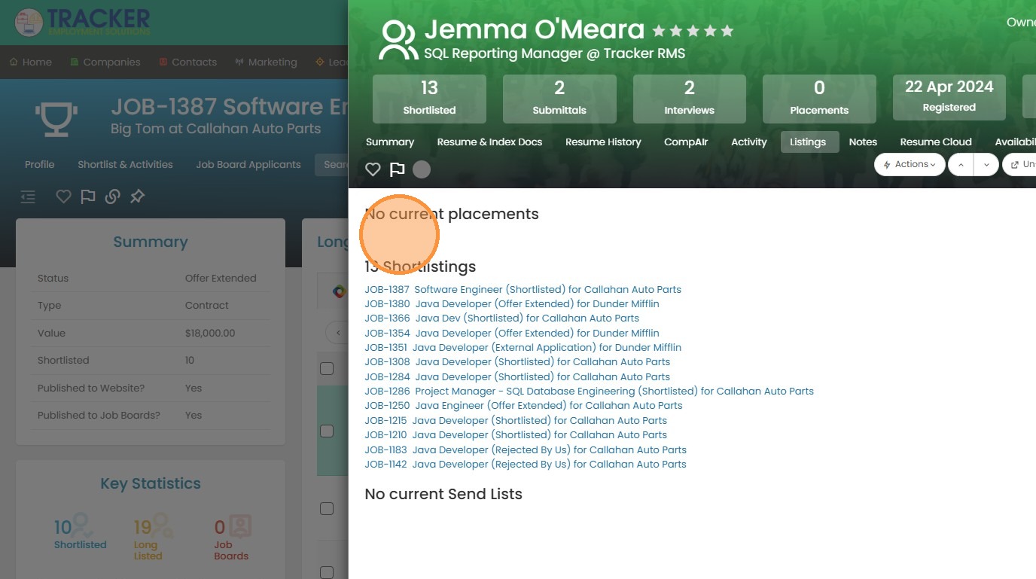Screen dimensions: 1036x579
Task: Switch to the CompAir tab
Action: [x=686, y=142]
